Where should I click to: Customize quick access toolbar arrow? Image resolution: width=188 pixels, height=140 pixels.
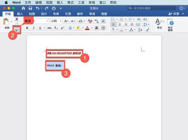(x=61, y=8)
